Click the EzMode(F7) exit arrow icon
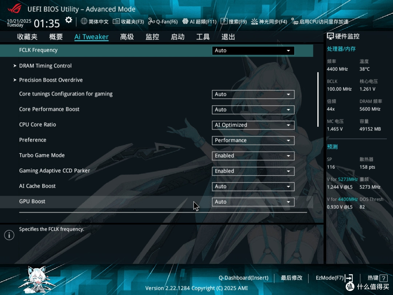Image resolution: width=393 pixels, height=295 pixels. [349, 278]
